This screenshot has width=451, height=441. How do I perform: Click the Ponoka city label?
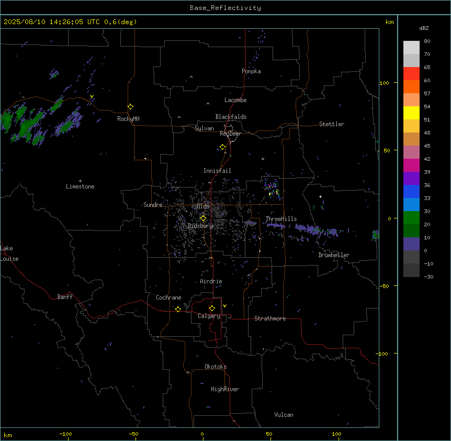251,71
